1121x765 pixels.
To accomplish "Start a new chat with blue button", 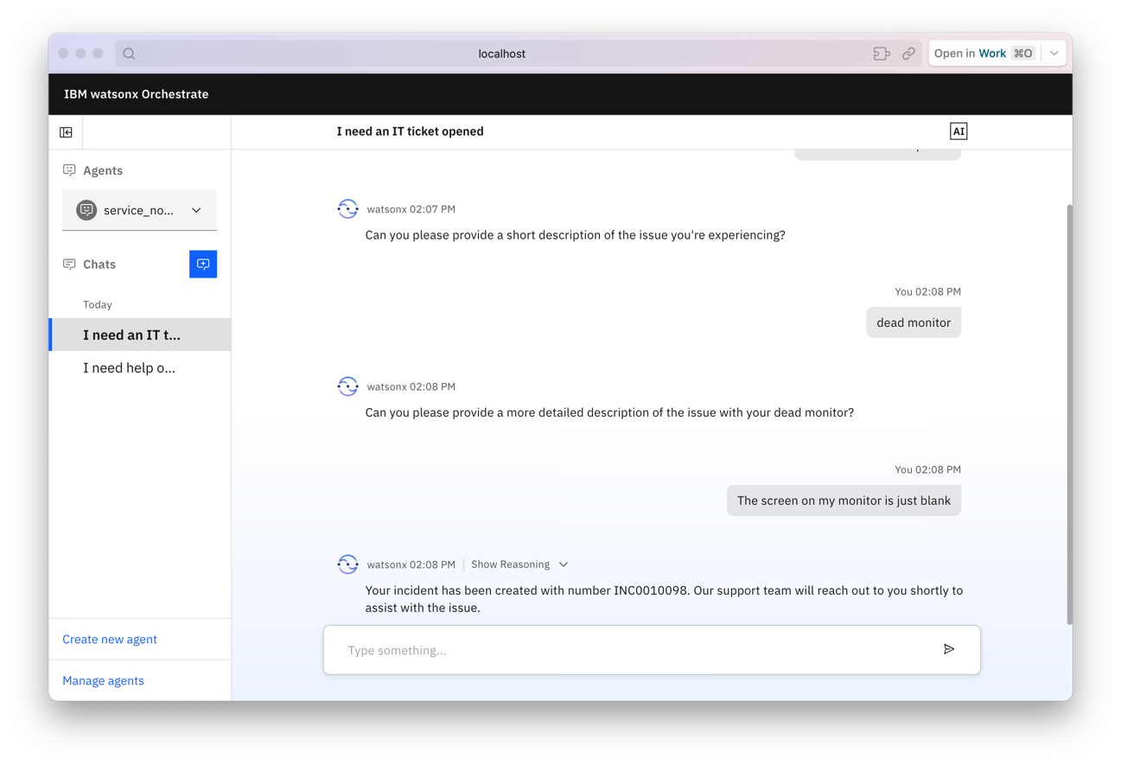I will [203, 265].
